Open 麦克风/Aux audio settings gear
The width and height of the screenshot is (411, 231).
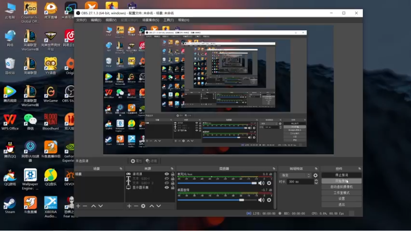[x=269, y=183]
